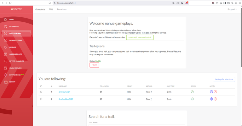242x126 pixels.
Task: Click the Logout sidebar icon
Action: point(6,82)
